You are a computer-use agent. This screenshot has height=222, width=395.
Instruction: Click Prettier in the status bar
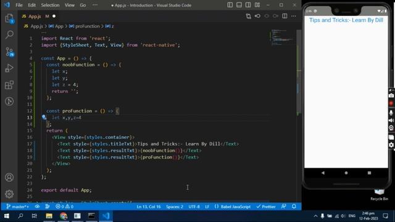pyautogui.click(x=266, y=207)
